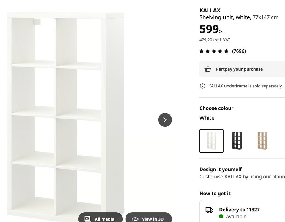Click the delivery truck icon

[209, 210]
